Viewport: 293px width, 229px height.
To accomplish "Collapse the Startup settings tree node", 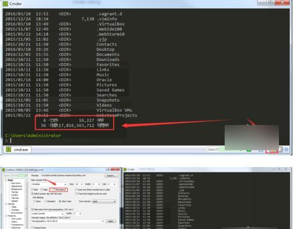I will click(6, 204).
